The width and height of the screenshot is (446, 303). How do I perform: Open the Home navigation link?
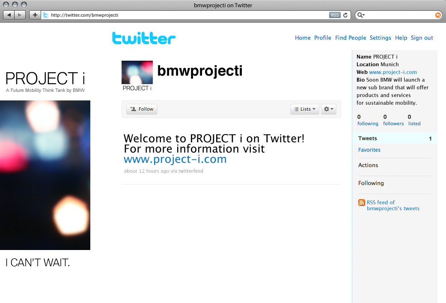click(x=303, y=38)
